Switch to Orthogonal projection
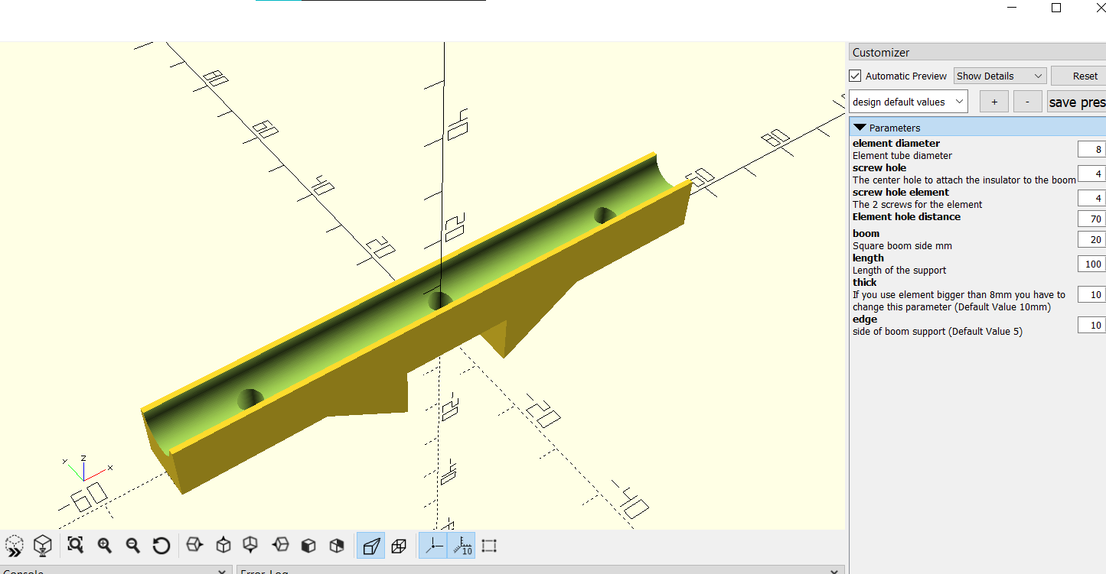Image resolution: width=1106 pixels, height=574 pixels. coord(399,546)
